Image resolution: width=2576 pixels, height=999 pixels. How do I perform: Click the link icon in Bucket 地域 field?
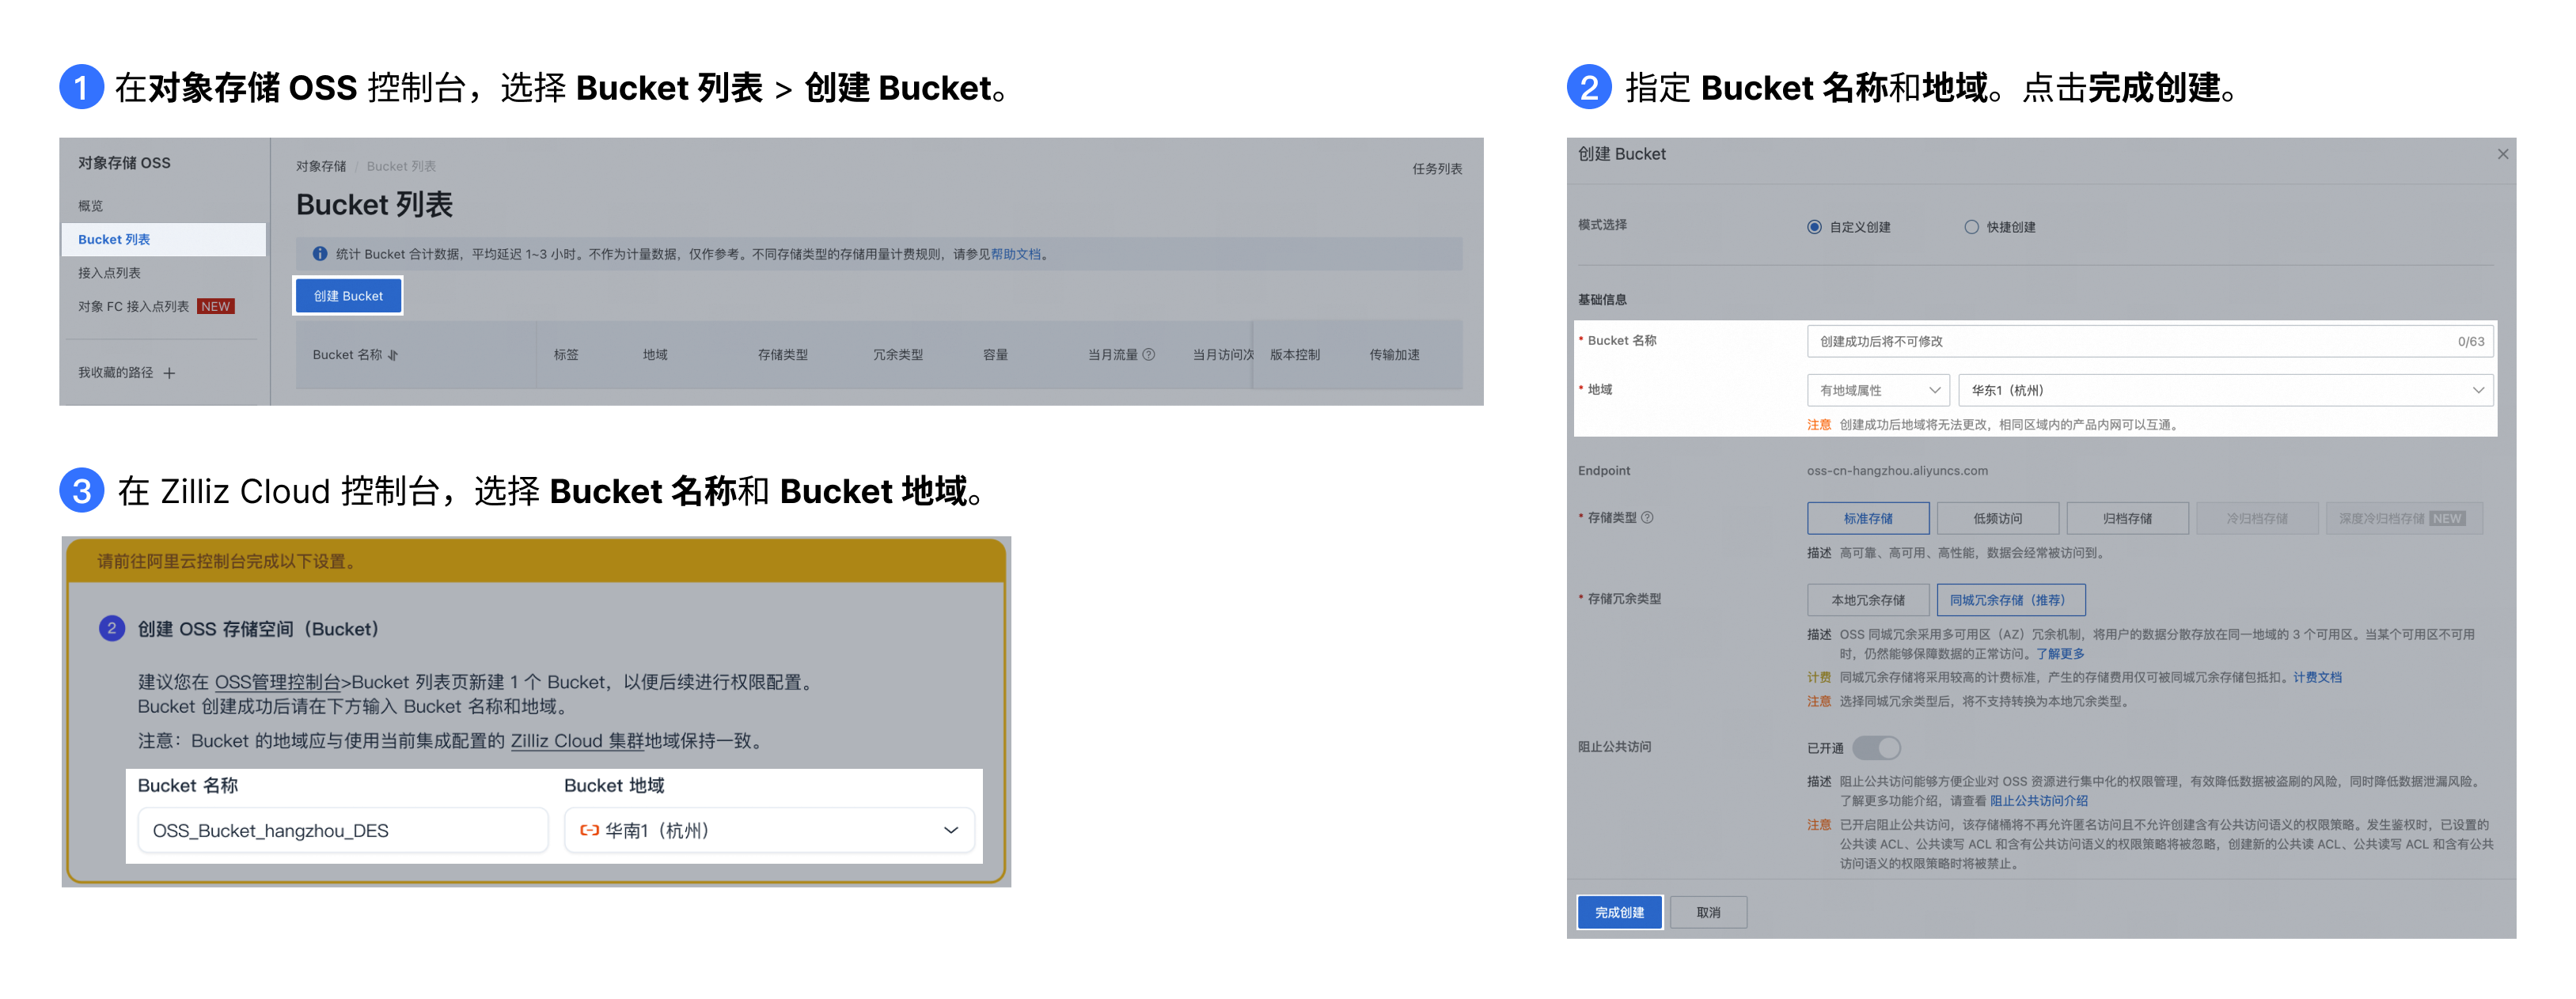pos(589,831)
